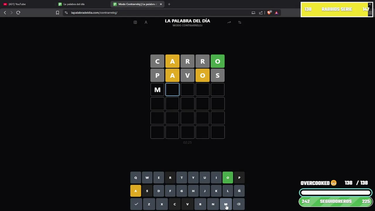Viewport: 375px width, 211px height.
Task: Tap the S key on keyboard
Action: point(147,191)
